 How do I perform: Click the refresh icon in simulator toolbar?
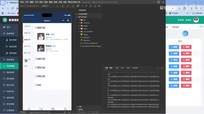point(57,6)
